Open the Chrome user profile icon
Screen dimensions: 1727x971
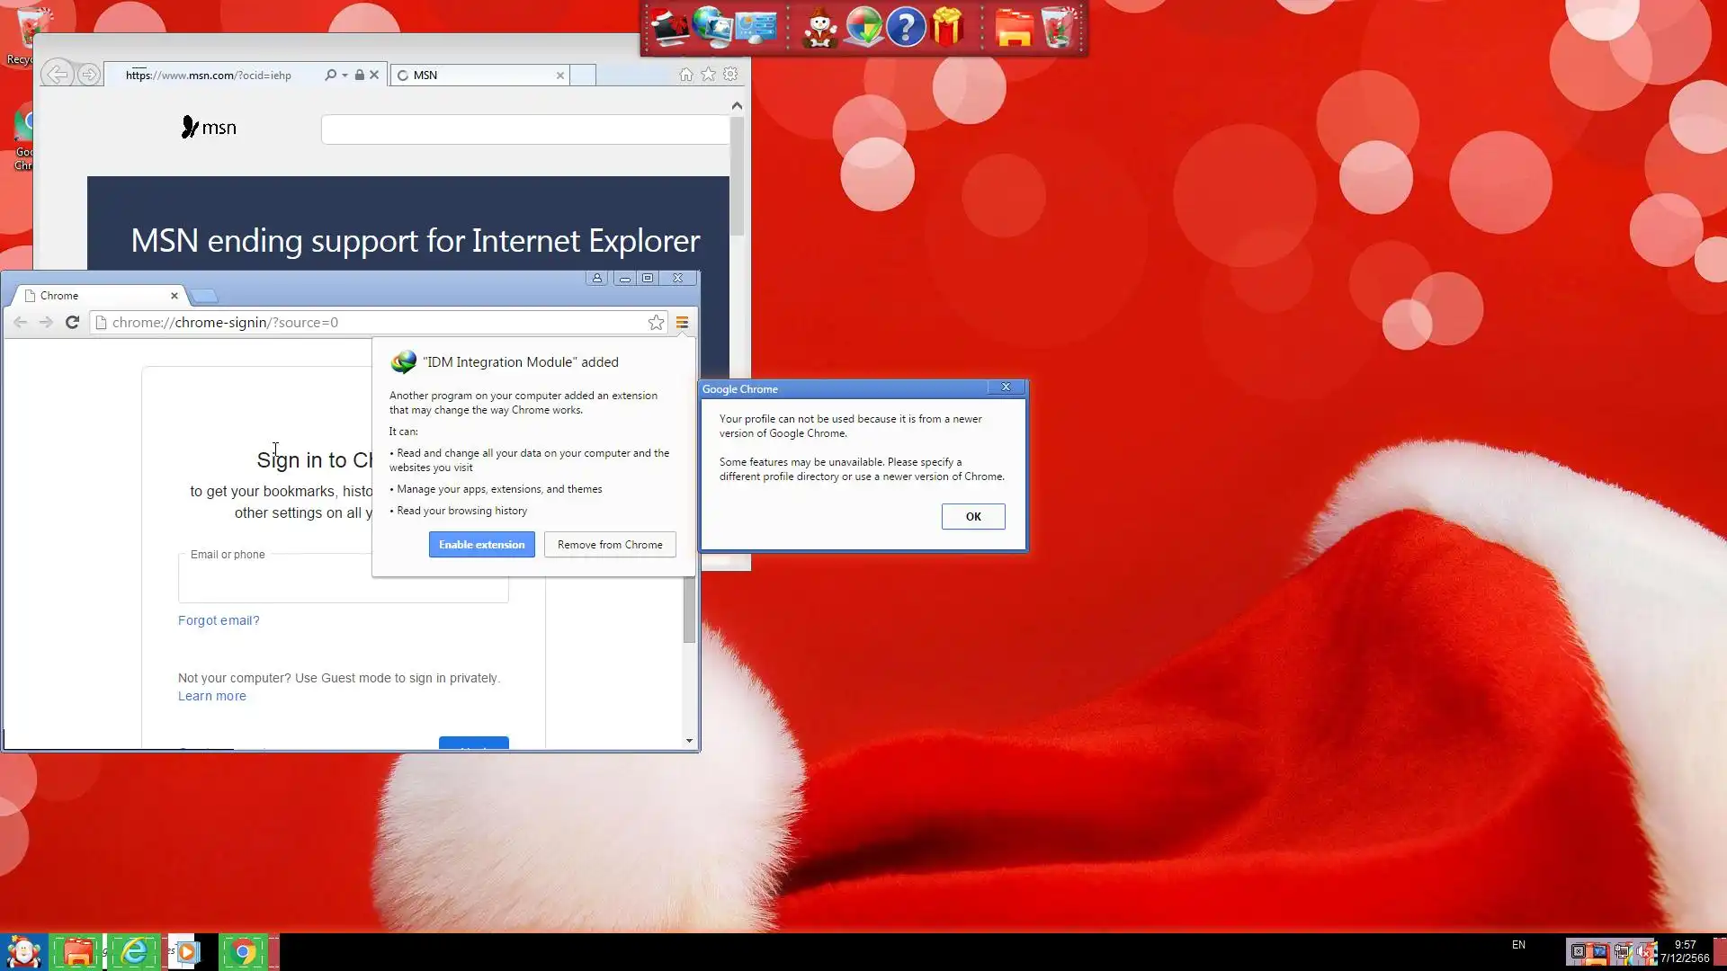596,279
